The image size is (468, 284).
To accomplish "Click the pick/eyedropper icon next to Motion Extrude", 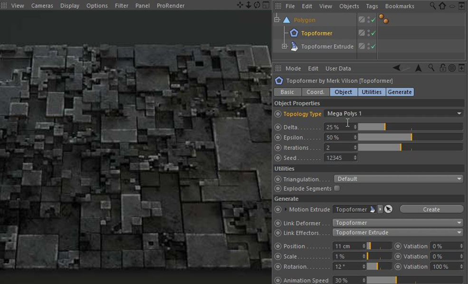I will tap(387, 209).
